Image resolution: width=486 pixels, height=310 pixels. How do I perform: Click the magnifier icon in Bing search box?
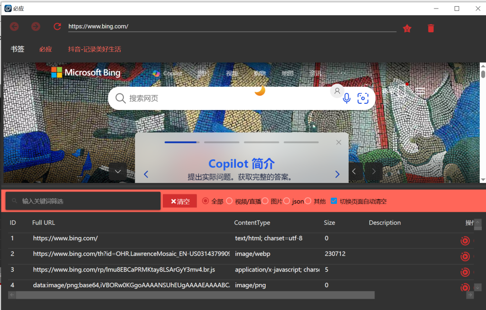click(x=120, y=98)
